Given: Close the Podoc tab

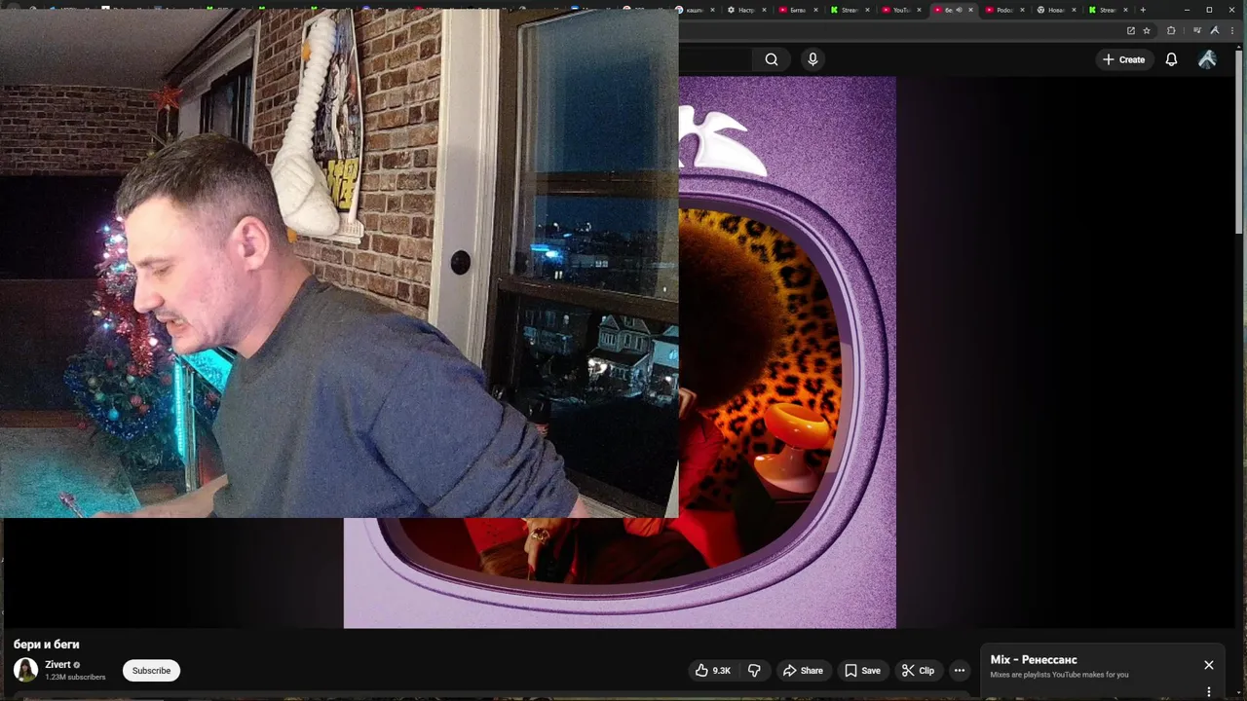Looking at the screenshot, I should pyautogui.click(x=1022, y=10).
